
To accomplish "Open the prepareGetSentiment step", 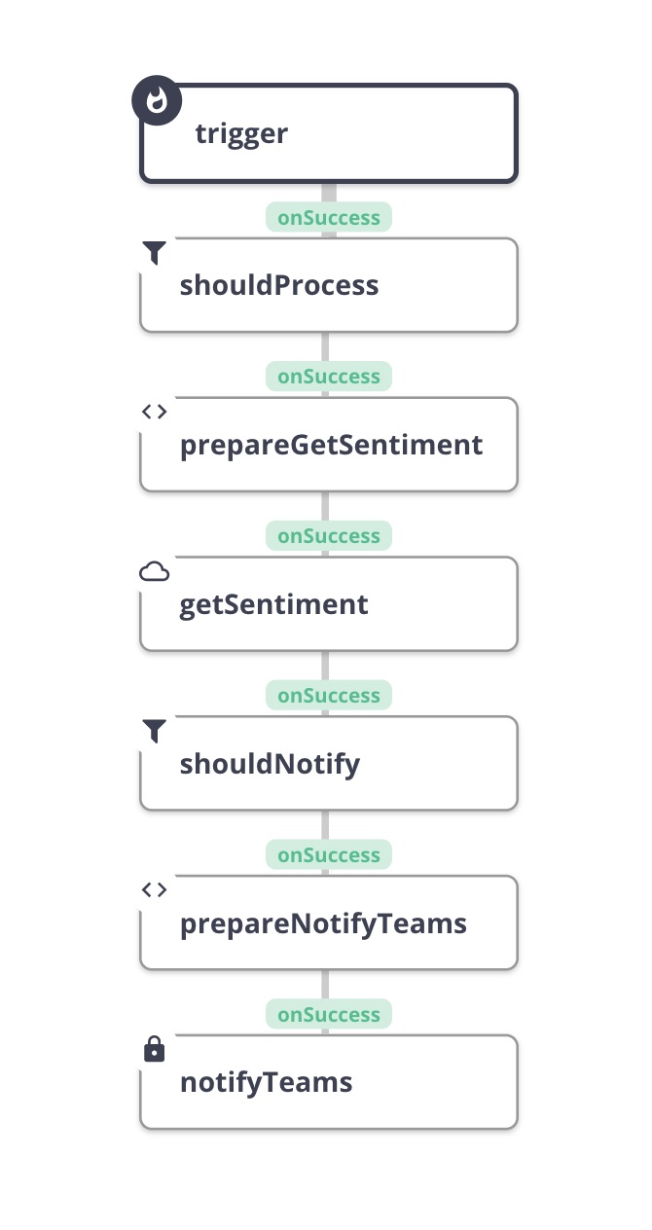I will tap(329, 445).
